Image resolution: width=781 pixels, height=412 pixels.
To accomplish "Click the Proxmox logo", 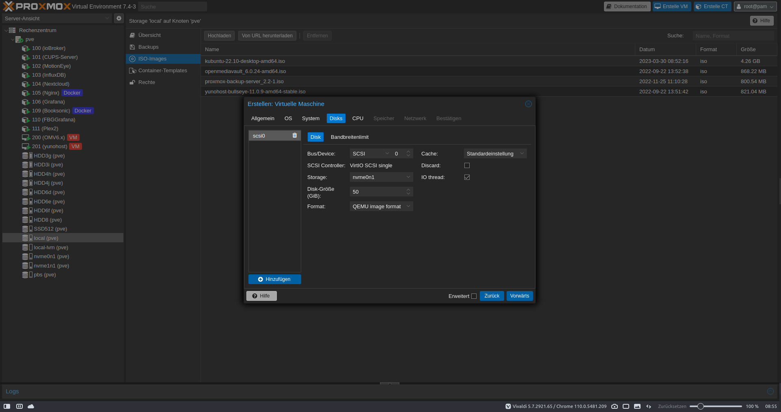I will click(x=37, y=6).
